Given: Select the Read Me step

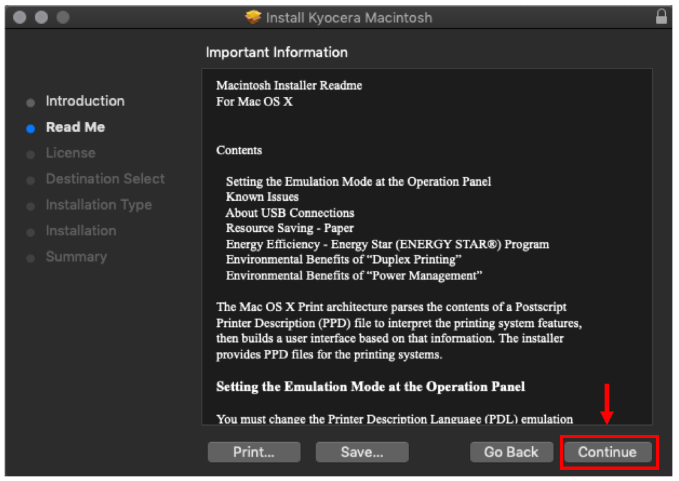Looking at the screenshot, I should click(75, 127).
